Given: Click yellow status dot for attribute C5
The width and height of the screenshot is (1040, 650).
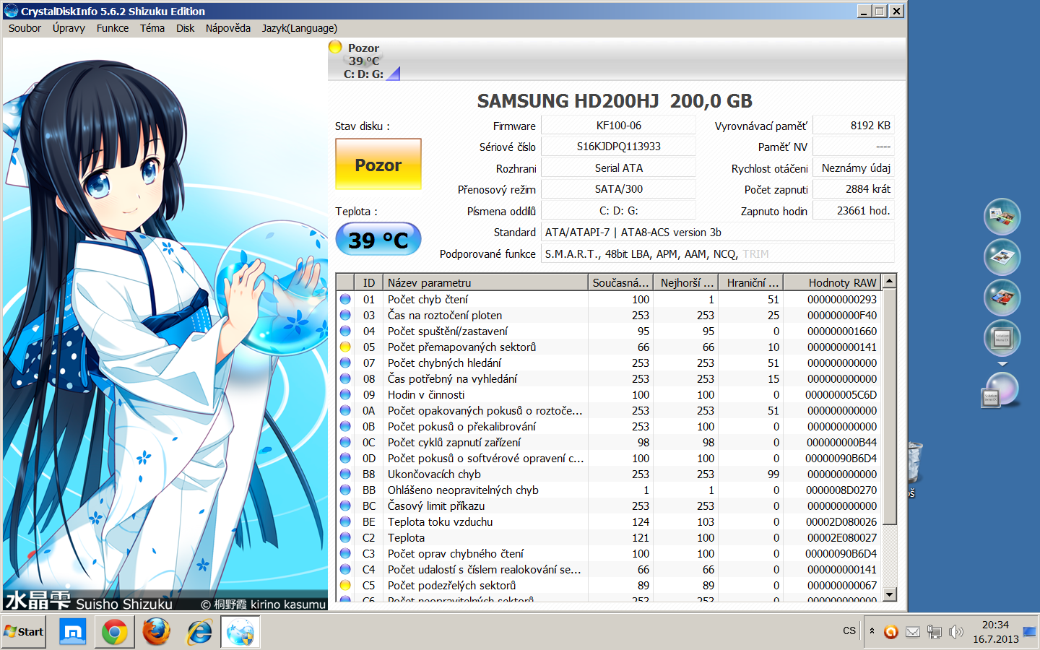Looking at the screenshot, I should [345, 586].
